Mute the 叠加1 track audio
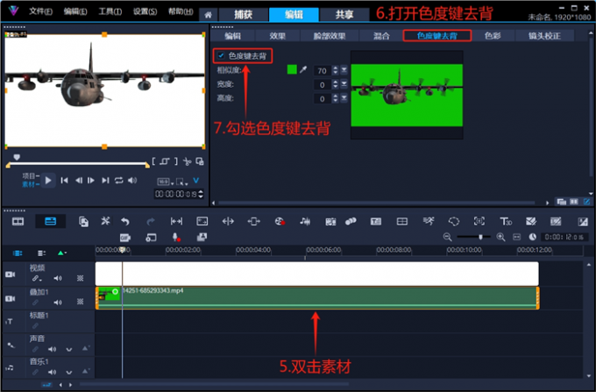Screen dimensions: 596x392 [x=58, y=301]
